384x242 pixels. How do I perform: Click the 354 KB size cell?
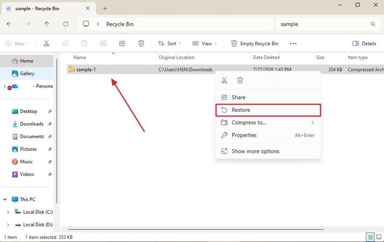coord(335,70)
